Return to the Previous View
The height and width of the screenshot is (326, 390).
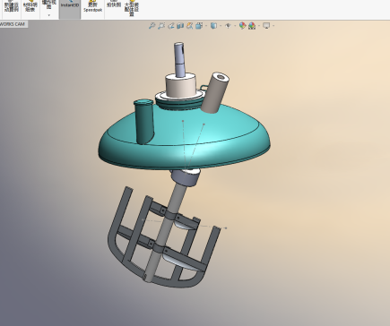tap(171, 26)
